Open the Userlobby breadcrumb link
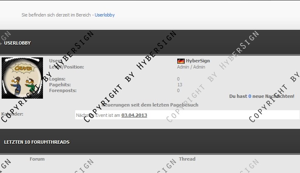Image resolution: width=300 pixels, height=173 pixels. (x=105, y=15)
